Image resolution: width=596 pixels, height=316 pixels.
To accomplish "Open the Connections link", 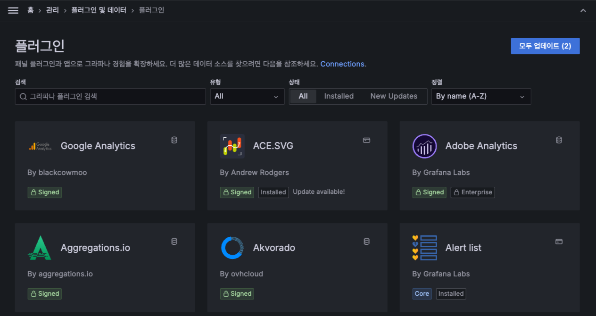I will (x=342, y=64).
